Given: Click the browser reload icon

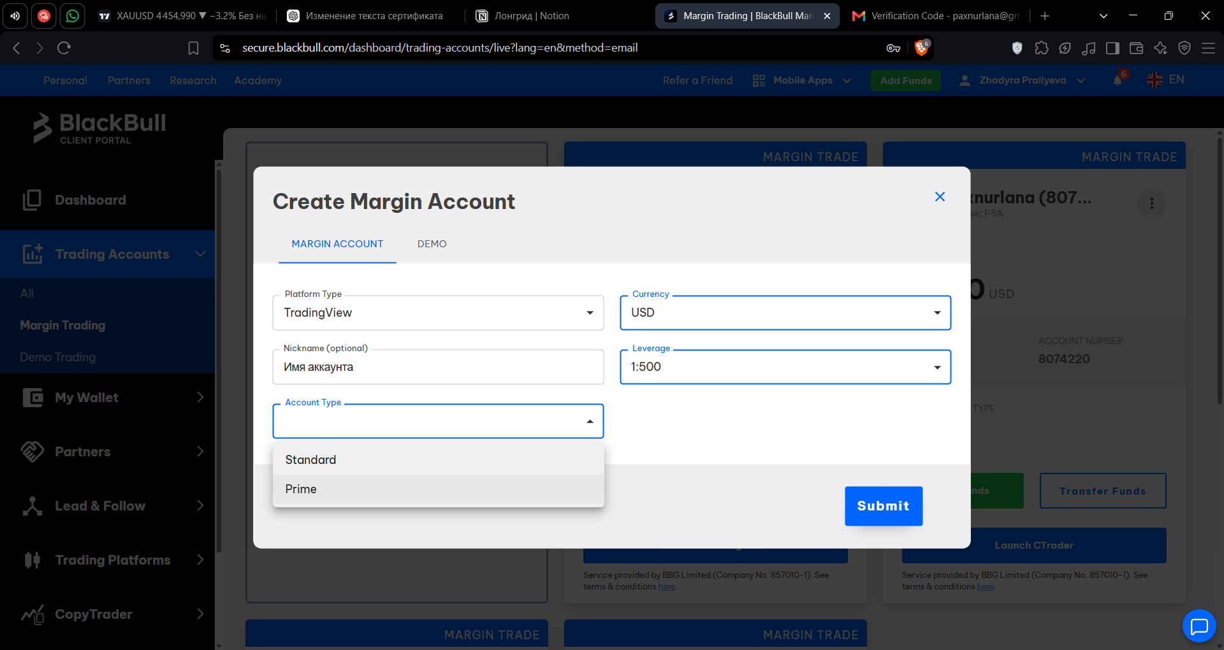Looking at the screenshot, I should click(64, 48).
